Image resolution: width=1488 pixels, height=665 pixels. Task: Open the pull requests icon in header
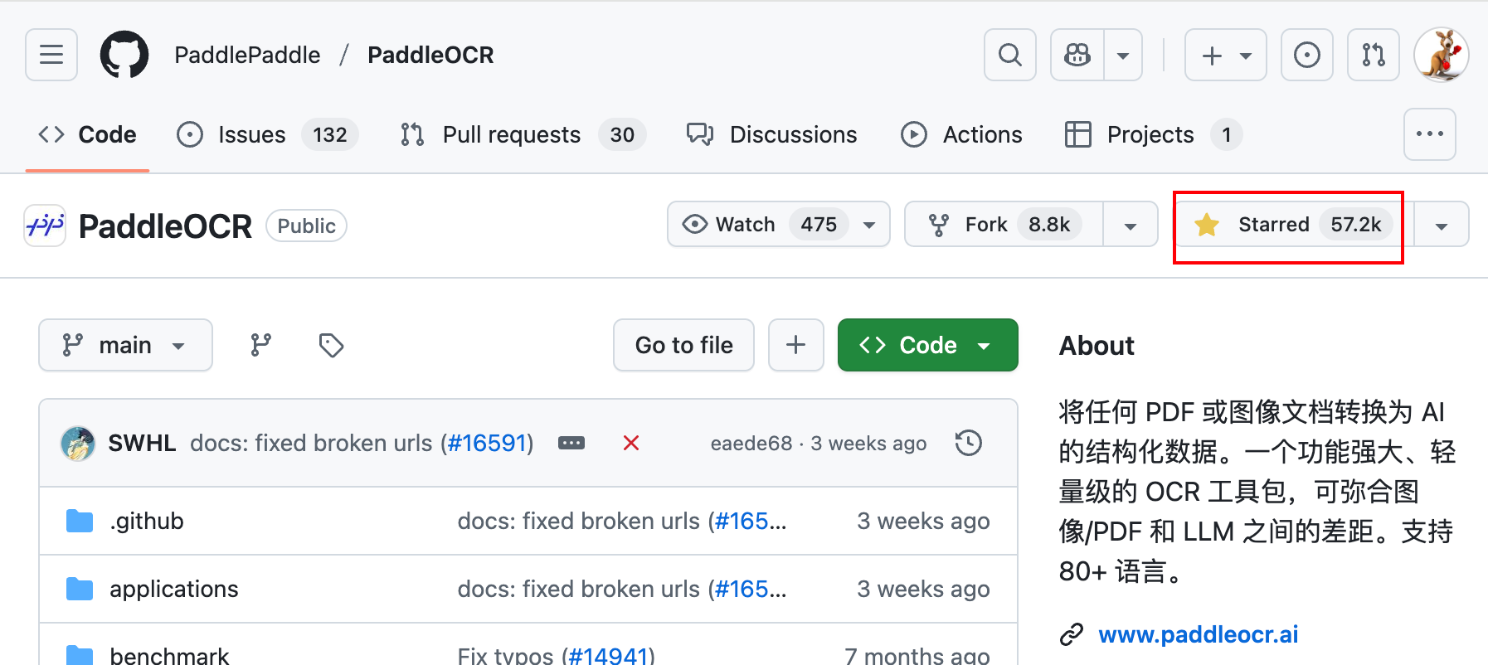pos(1373,55)
